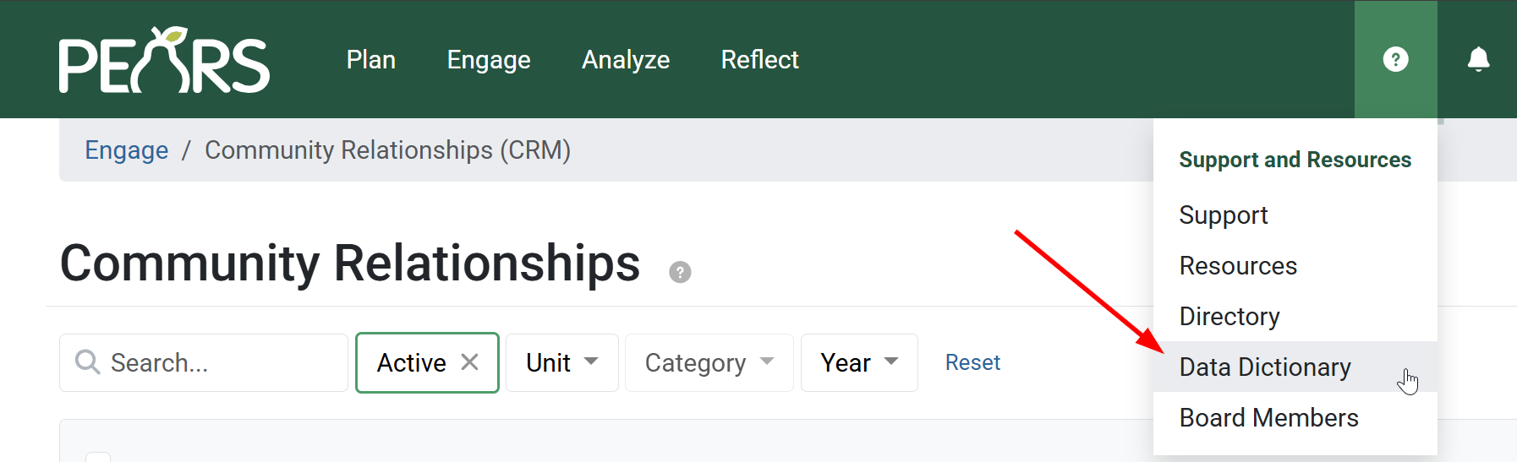
Task: Open the Plan menu
Action: click(x=371, y=60)
